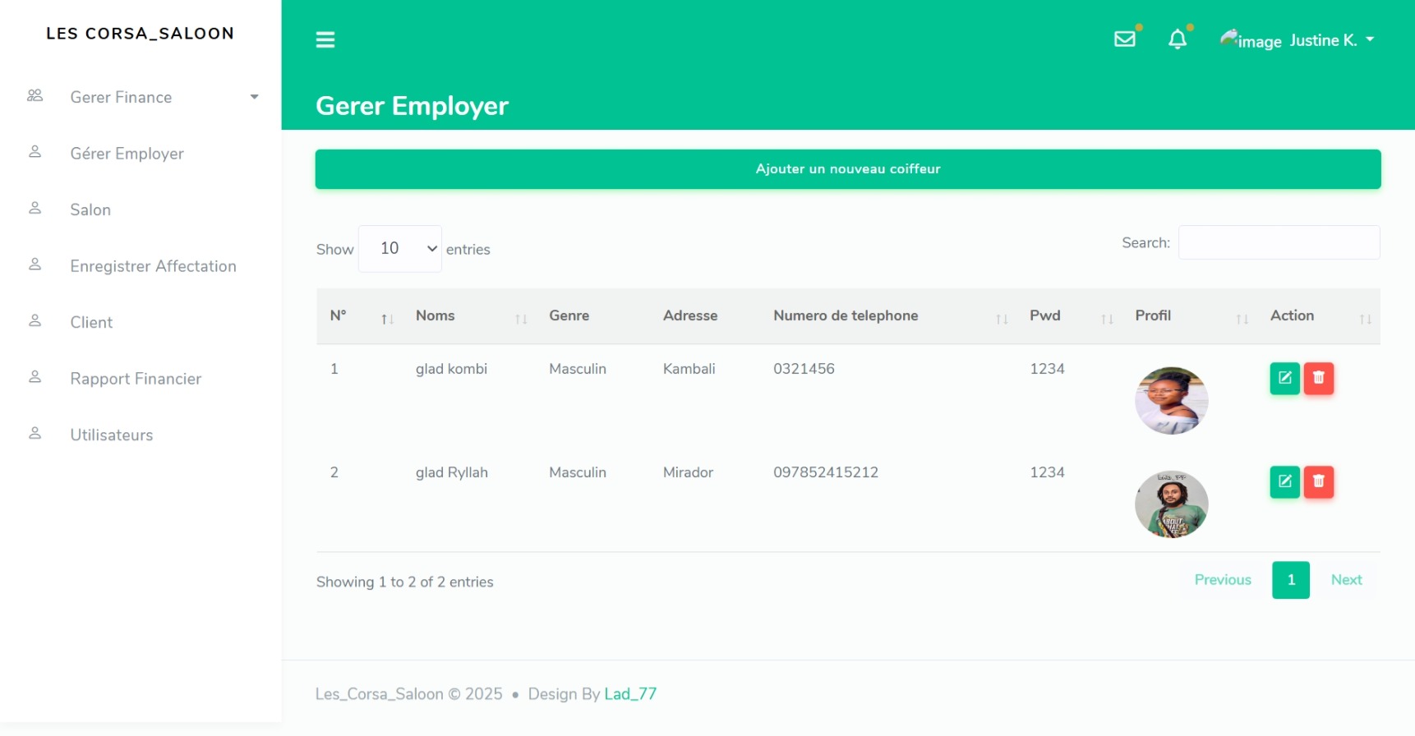
Task: Sort table by N° column arrows
Action: (x=387, y=319)
